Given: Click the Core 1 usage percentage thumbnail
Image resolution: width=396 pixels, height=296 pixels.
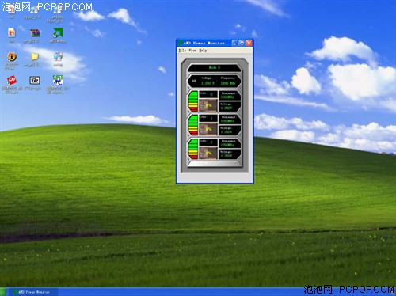Looking at the screenshot, I should (x=208, y=129).
